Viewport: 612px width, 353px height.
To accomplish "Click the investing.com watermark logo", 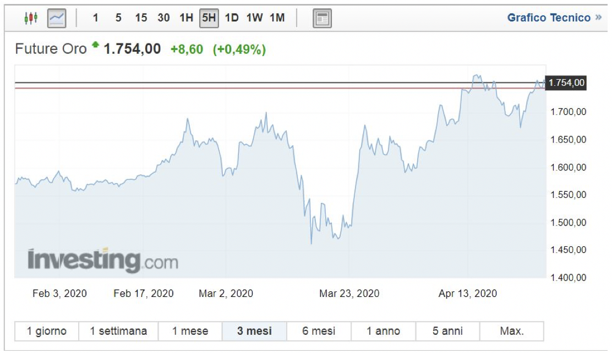I will pos(103,260).
